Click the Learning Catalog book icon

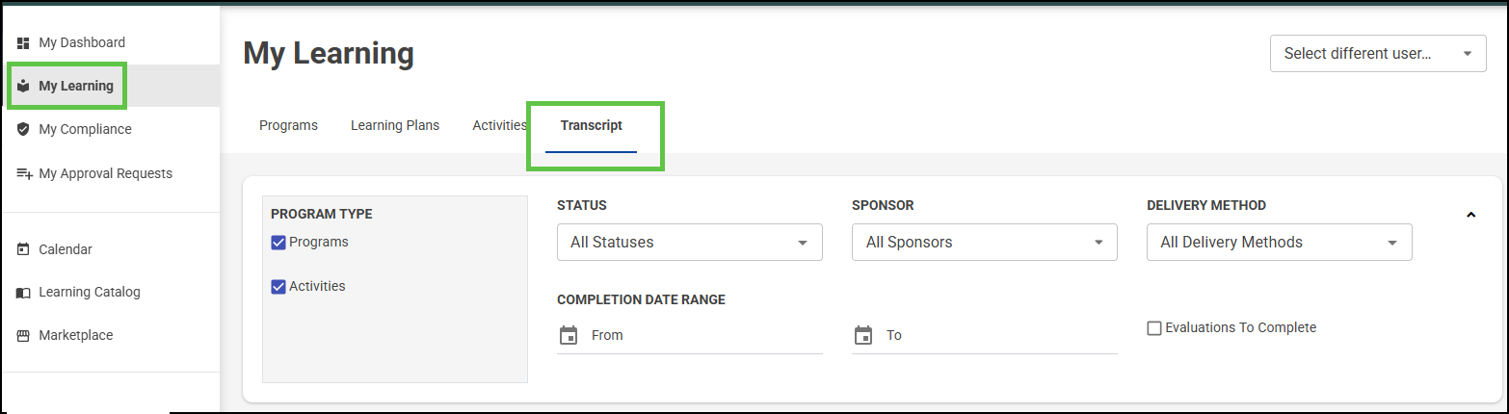pyautogui.click(x=24, y=293)
